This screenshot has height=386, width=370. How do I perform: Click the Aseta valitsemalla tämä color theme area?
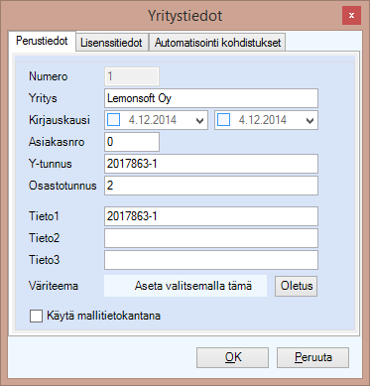pyautogui.click(x=185, y=286)
